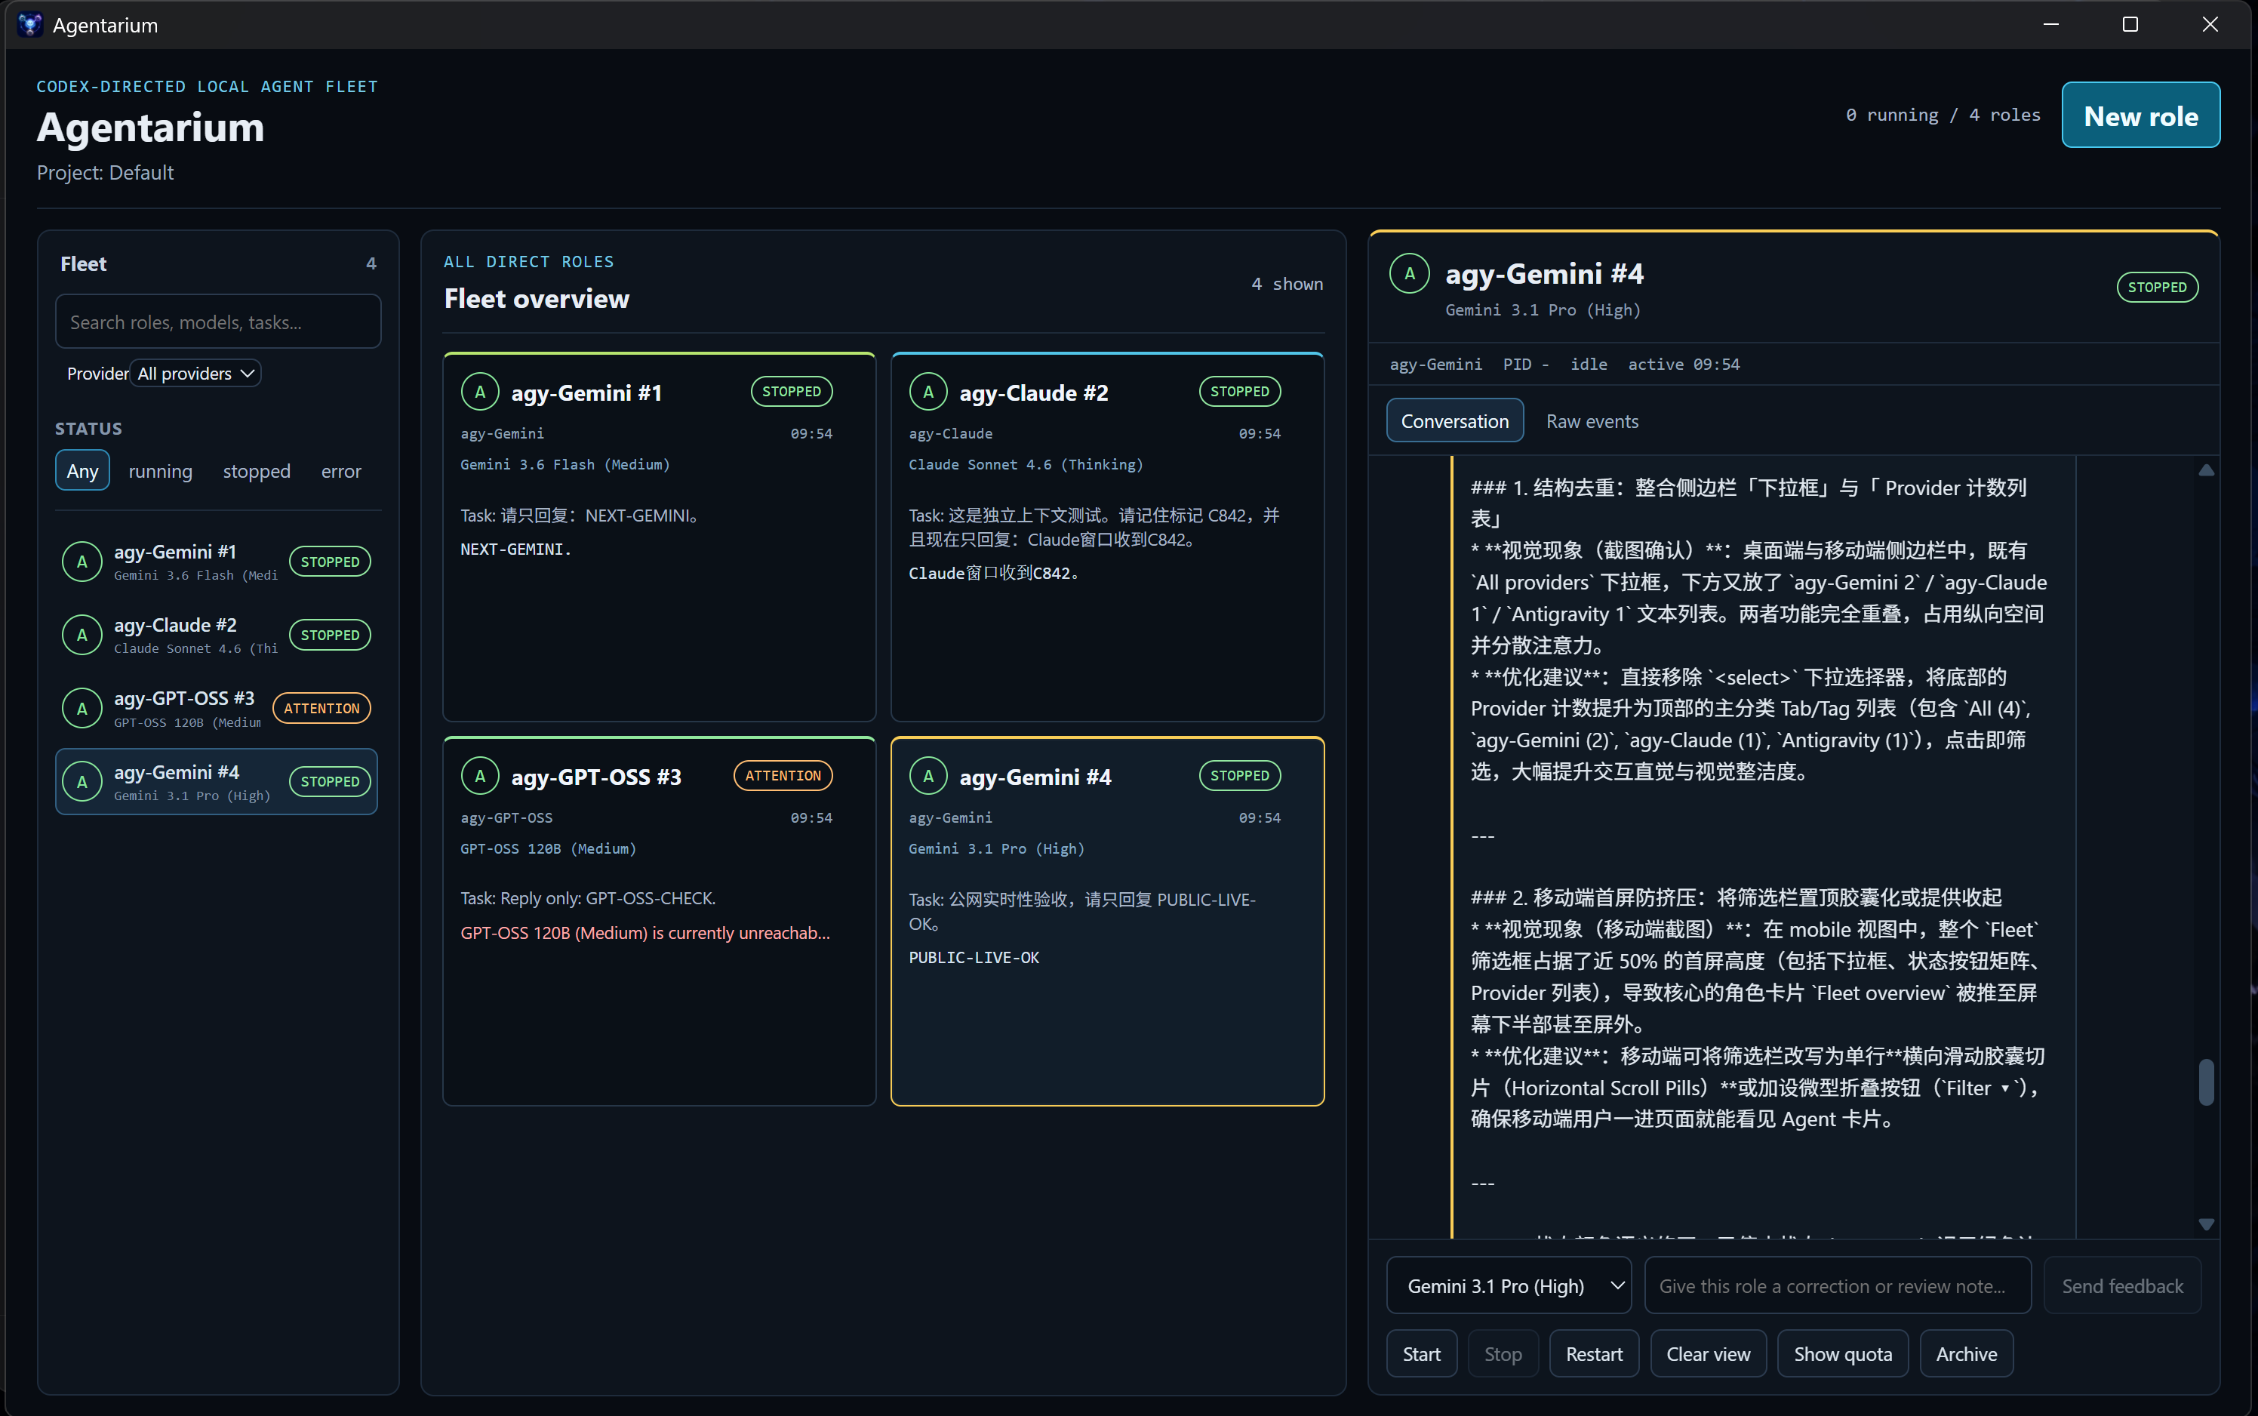Switch to the Conversation tab
This screenshot has width=2258, height=1416.
pos(1455,421)
